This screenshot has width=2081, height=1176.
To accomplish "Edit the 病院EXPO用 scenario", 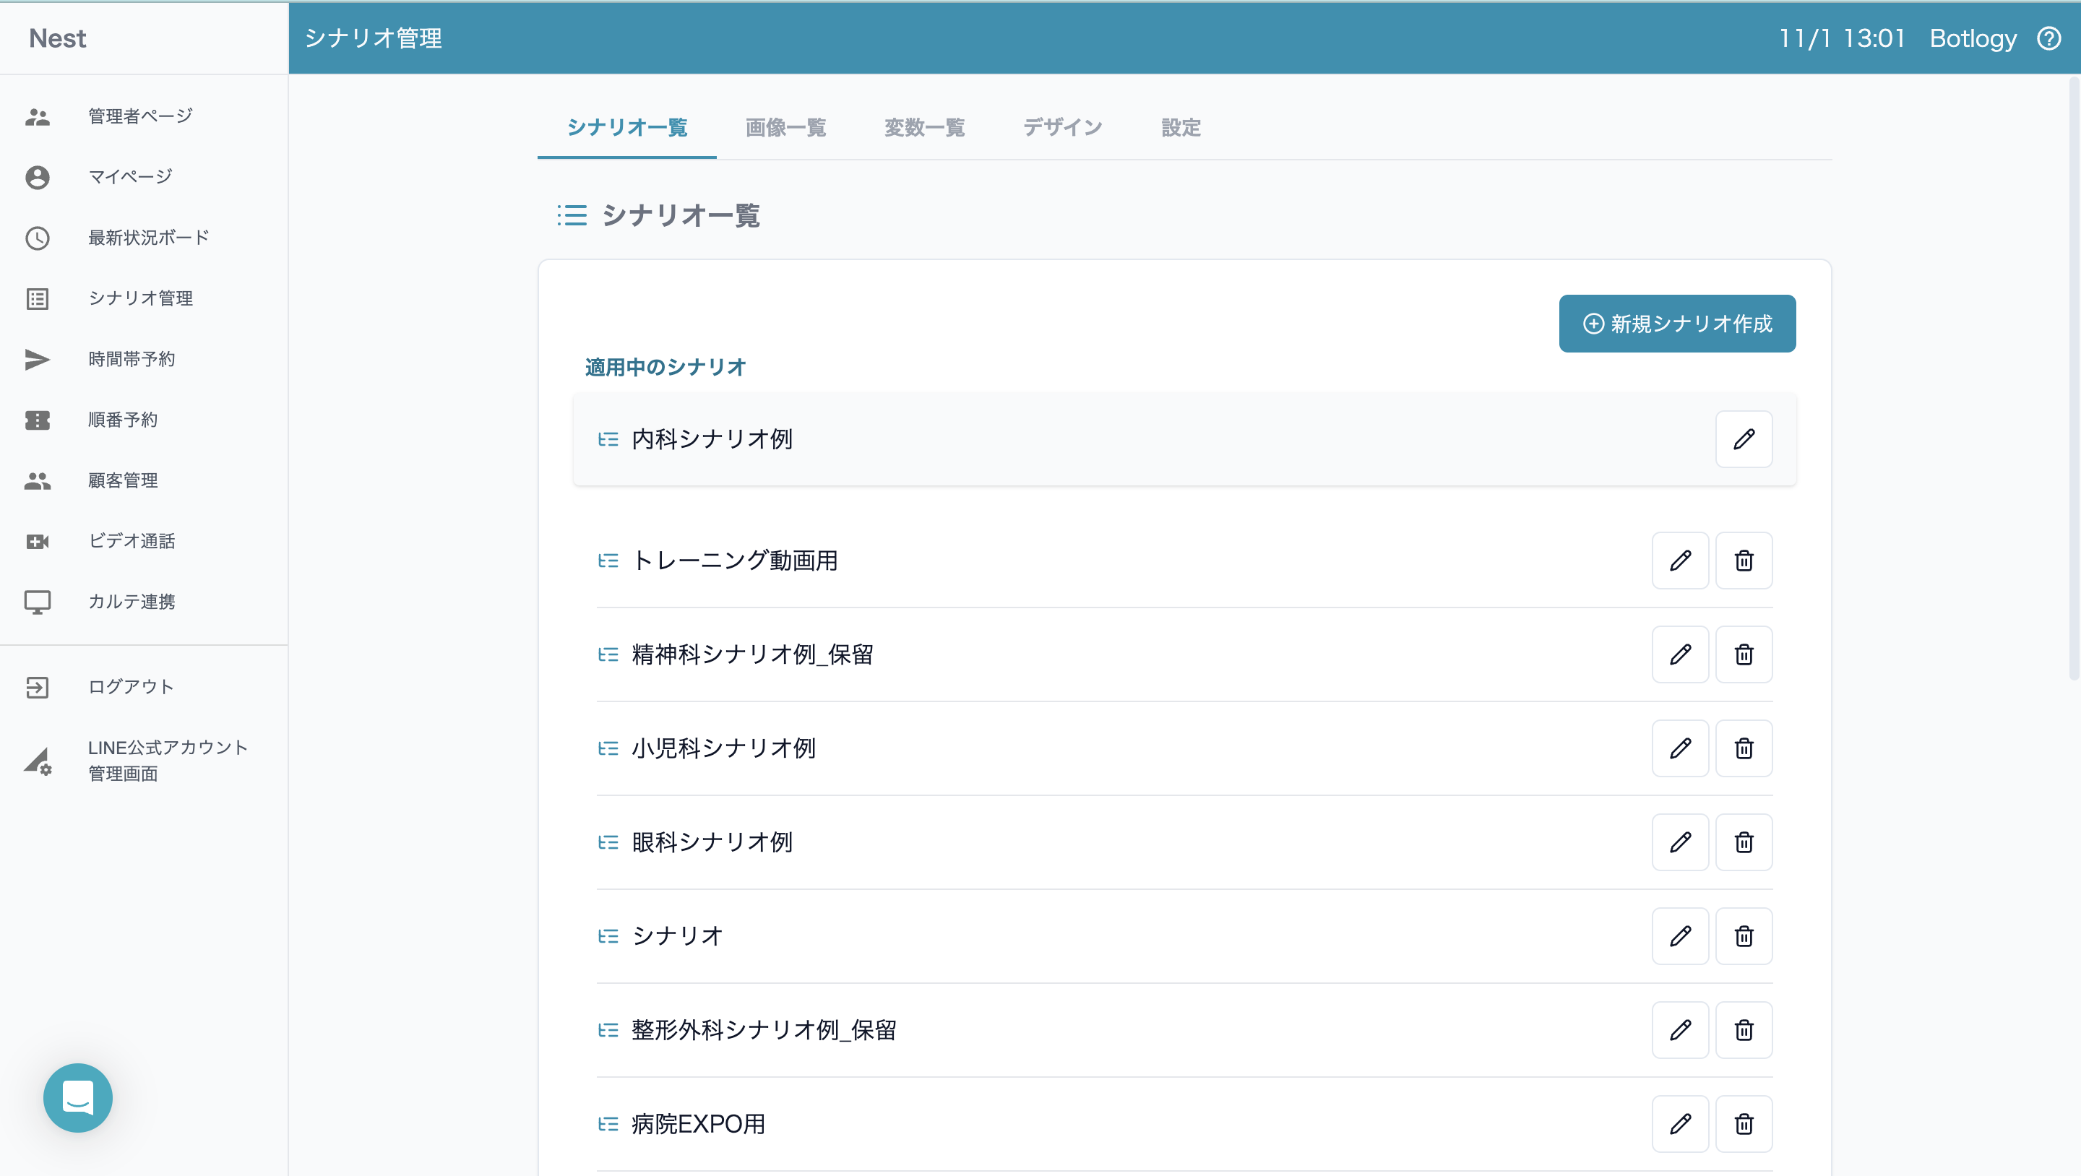I will pos(1679,1123).
